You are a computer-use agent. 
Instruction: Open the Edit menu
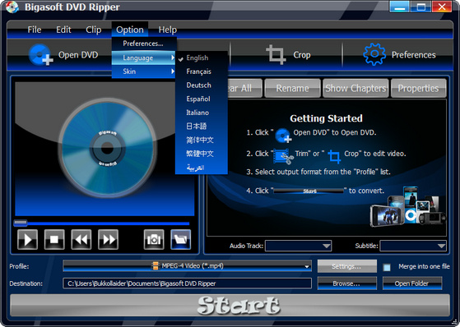pyautogui.click(x=63, y=30)
